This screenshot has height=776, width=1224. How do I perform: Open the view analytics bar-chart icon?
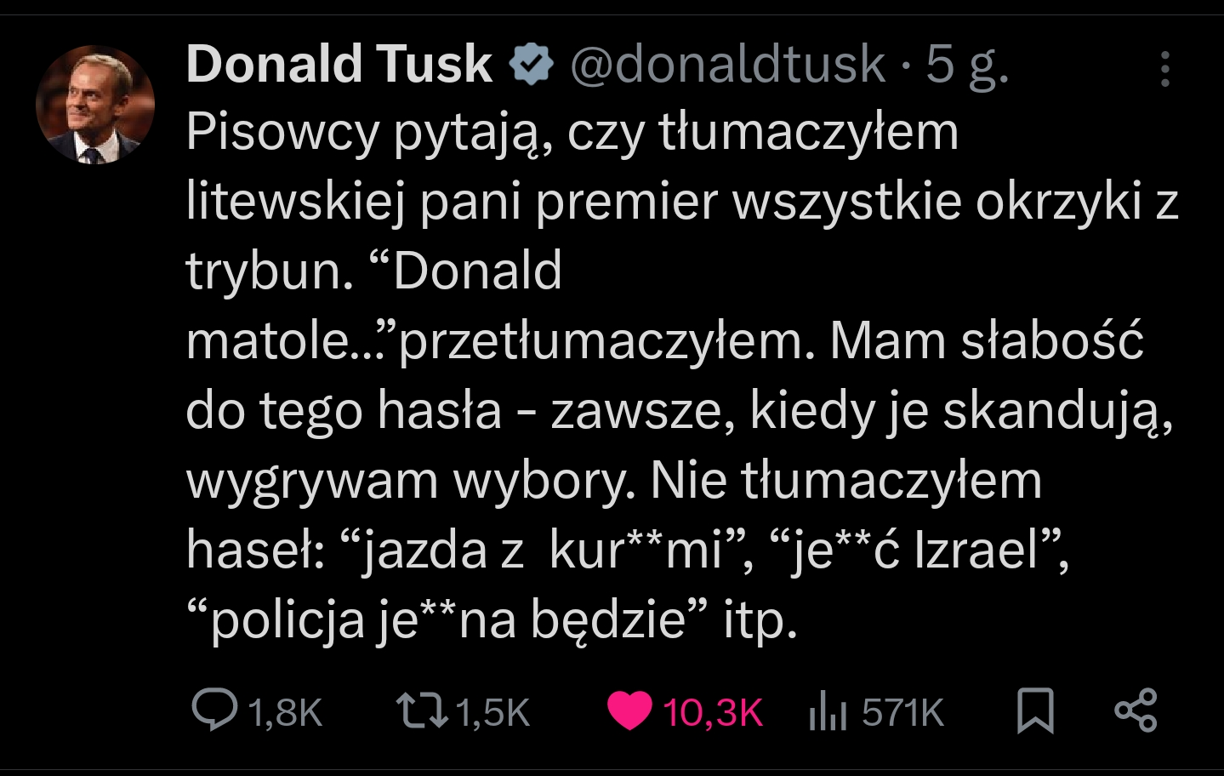828,712
